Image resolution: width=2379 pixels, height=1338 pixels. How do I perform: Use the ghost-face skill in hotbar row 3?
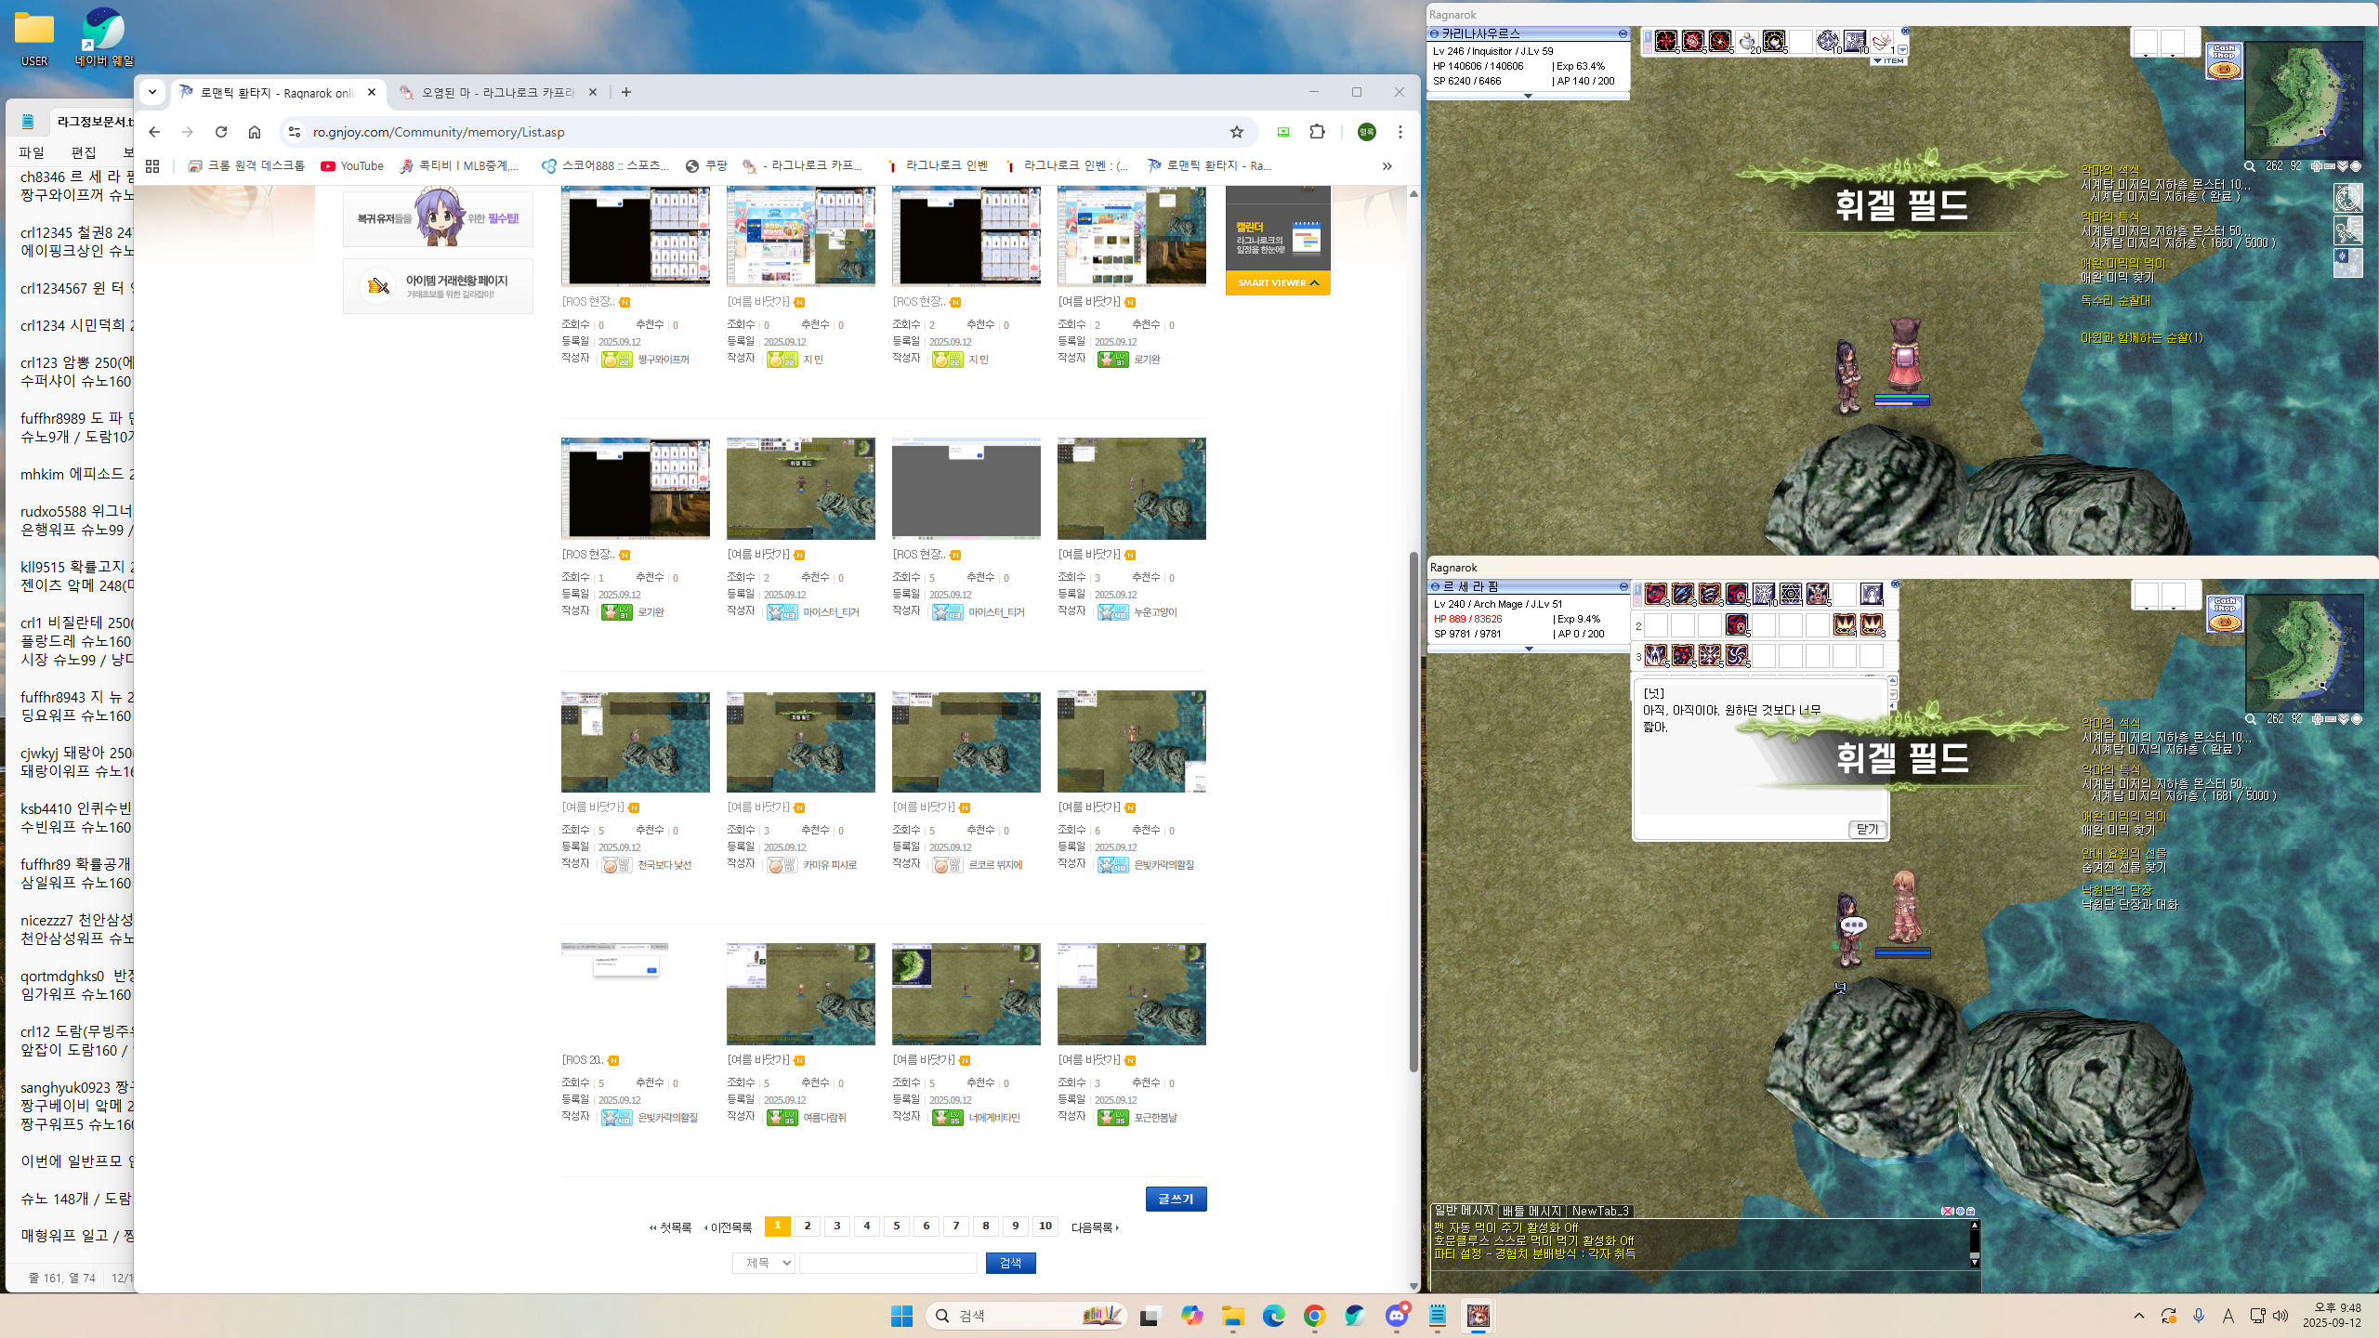[1656, 656]
